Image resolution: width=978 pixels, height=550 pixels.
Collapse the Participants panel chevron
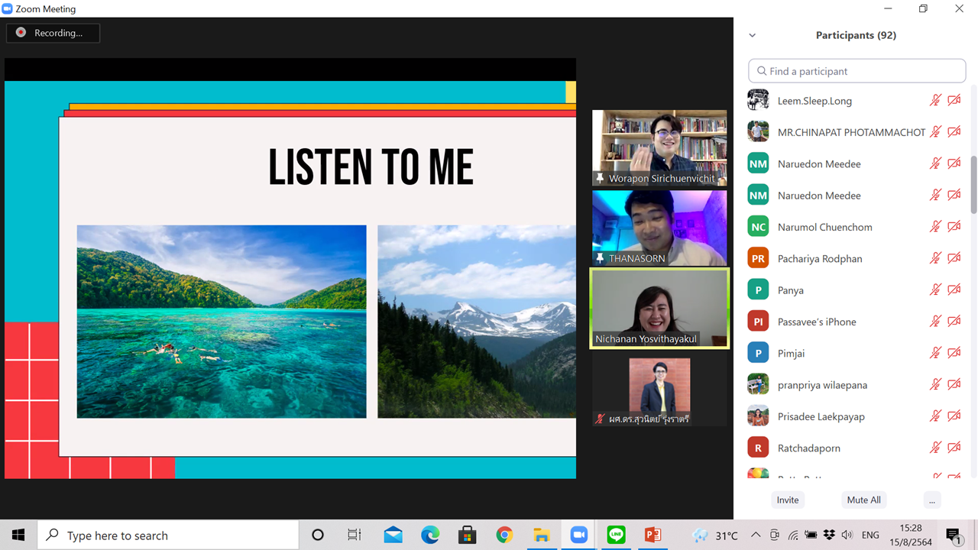coord(753,35)
